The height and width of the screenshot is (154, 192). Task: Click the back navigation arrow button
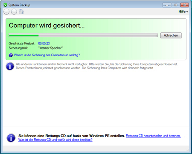click(x=6, y=12)
